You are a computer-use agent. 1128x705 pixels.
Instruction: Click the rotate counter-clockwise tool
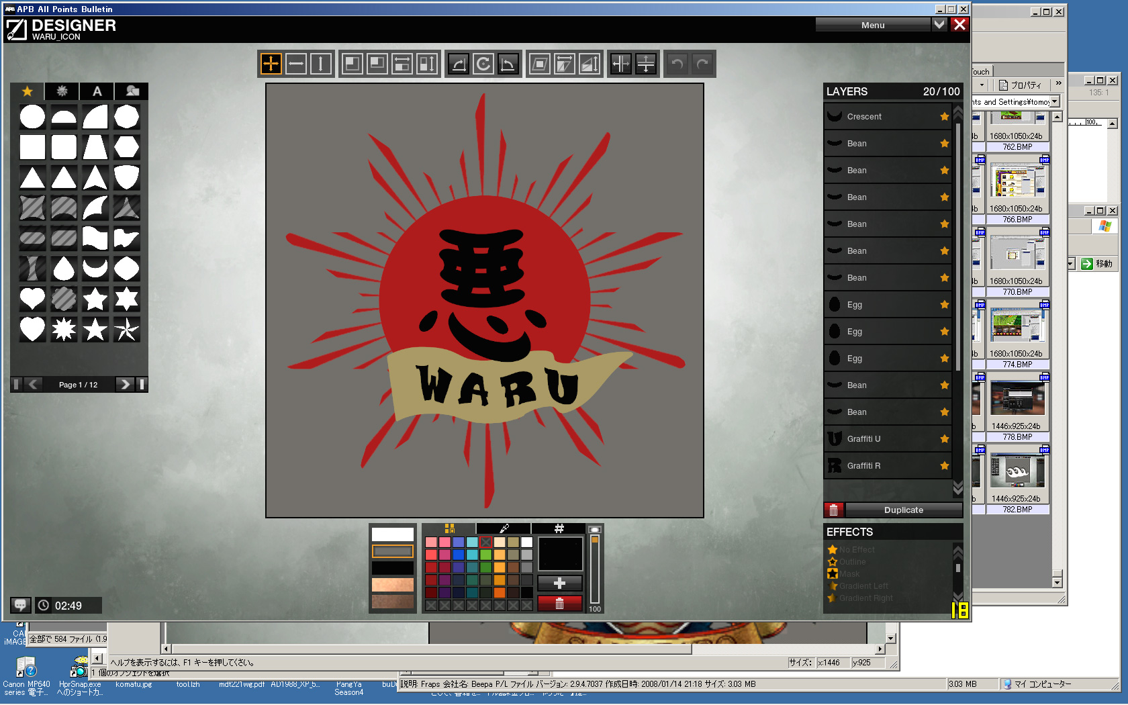click(508, 64)
